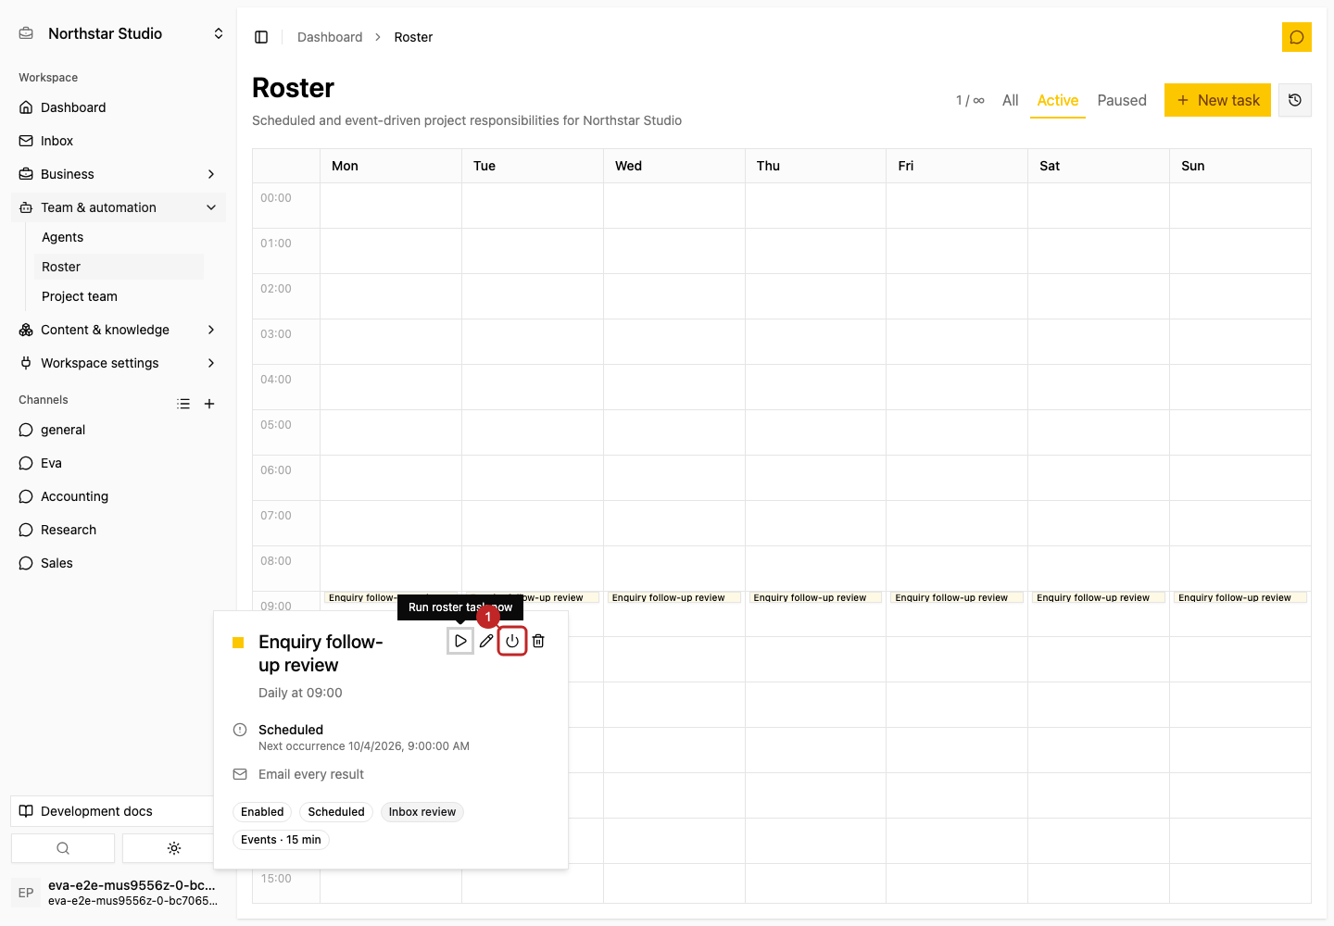Create a New task

pyautogui.click(x=1217, y=100)
